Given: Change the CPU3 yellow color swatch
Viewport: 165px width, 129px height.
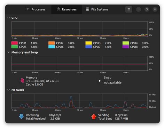Looking at the screenshot, I should pos(89,43).
